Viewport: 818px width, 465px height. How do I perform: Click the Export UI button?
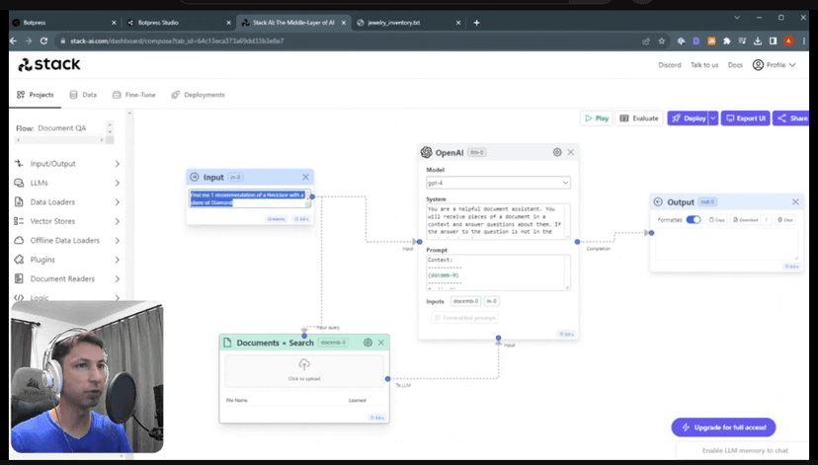click(746, 118)
